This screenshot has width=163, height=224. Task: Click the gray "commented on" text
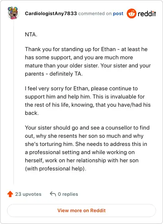click(95, 13)
